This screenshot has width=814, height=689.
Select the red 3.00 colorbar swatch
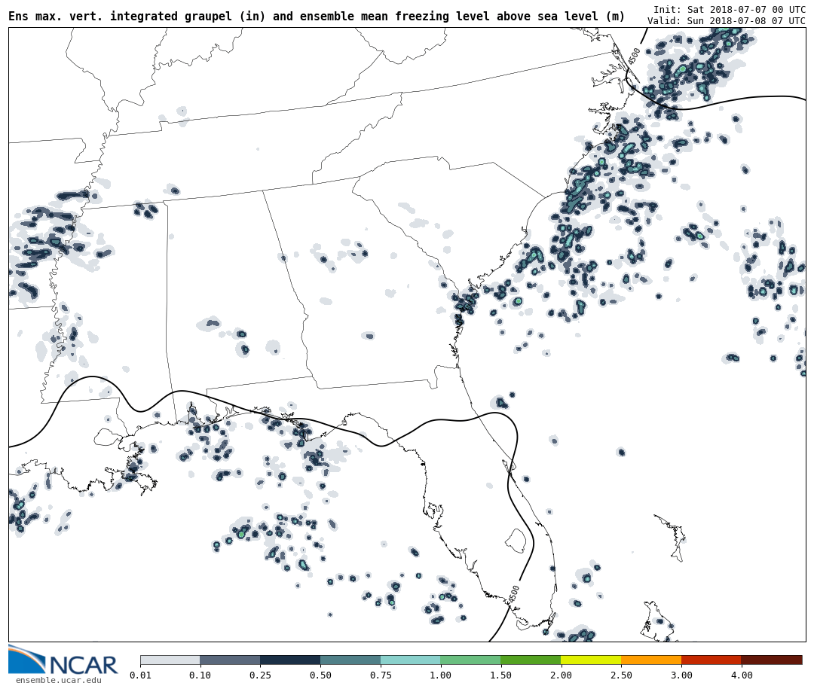pos(711,660)
